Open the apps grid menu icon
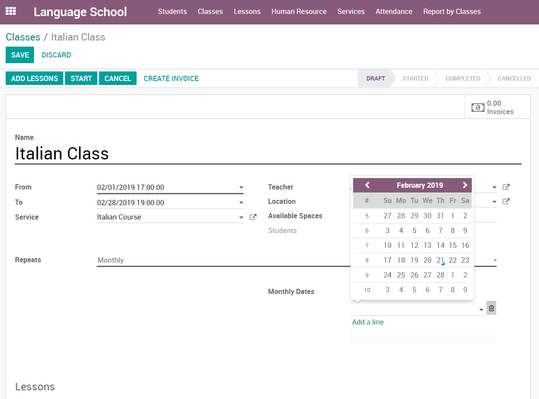This screenshot has height=399, width=539. coord(10,11)
